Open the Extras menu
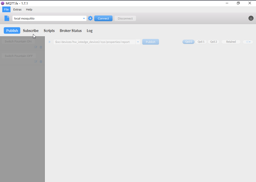The width and height of the screenshot is (256, 182). point(17,9)
